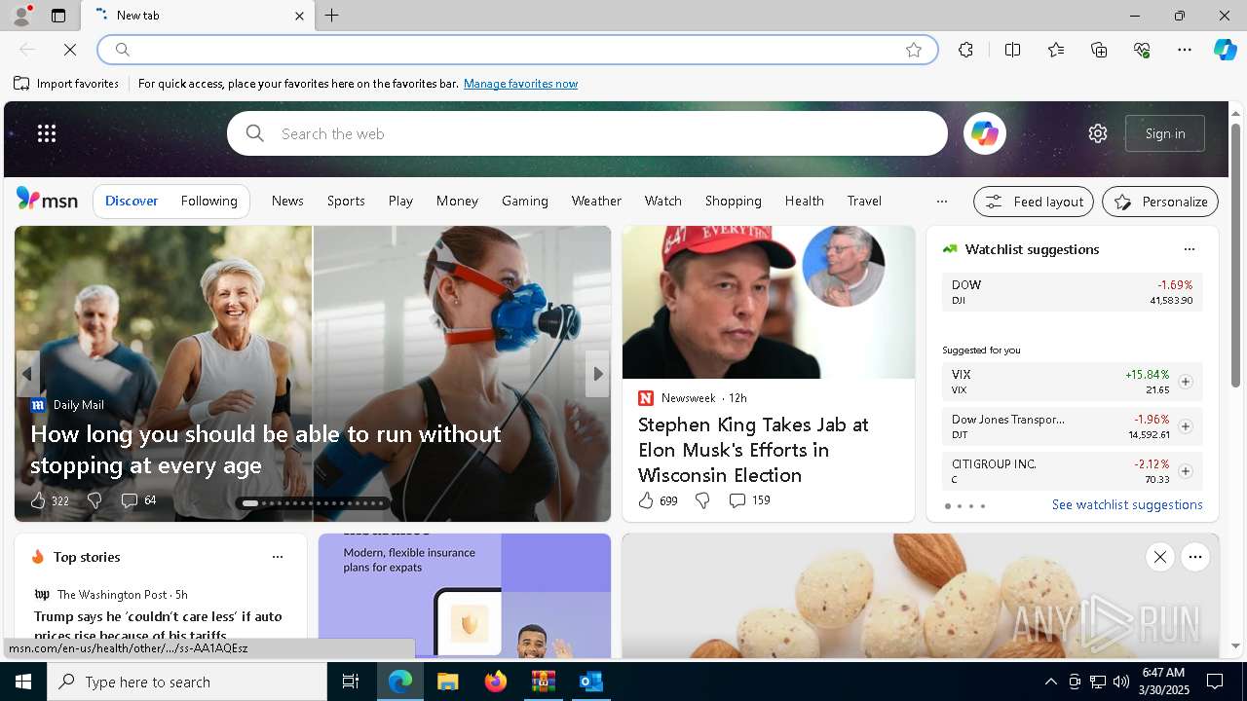1247x701 pixels.
Task: Open Feed layout options
Action: [x=1034, y=202]
